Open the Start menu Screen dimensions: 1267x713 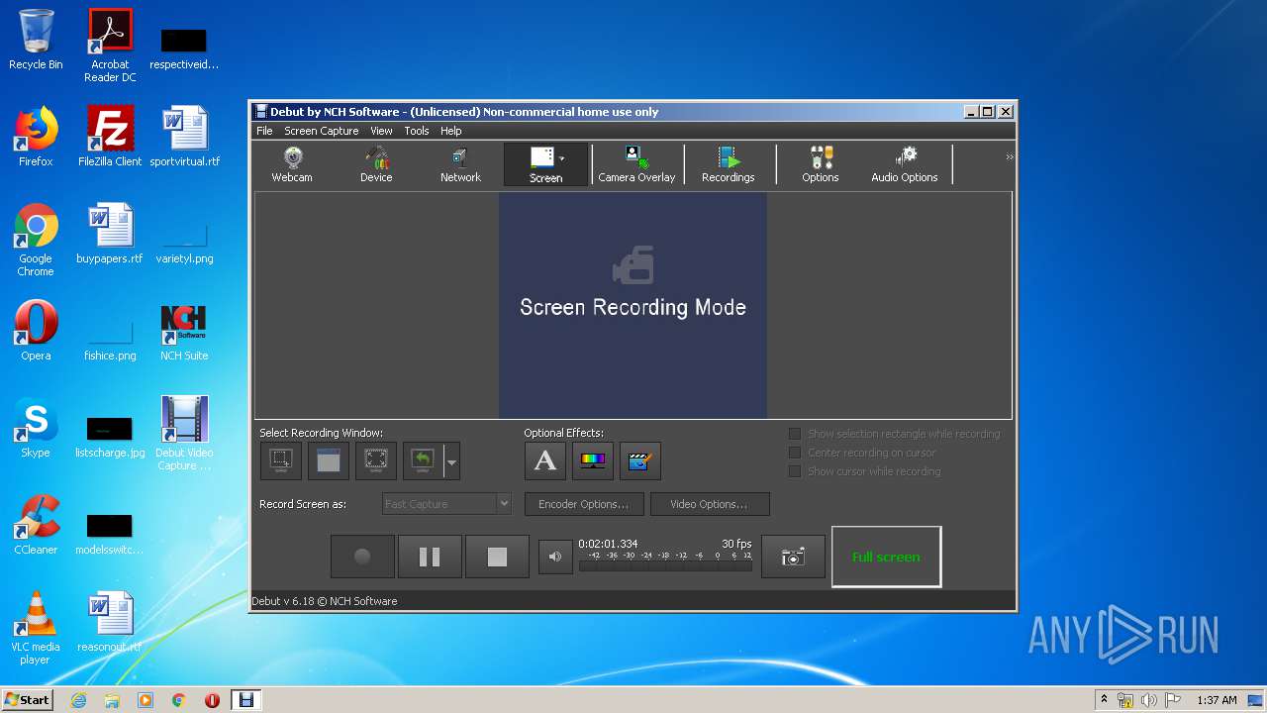tap(27, 700)
